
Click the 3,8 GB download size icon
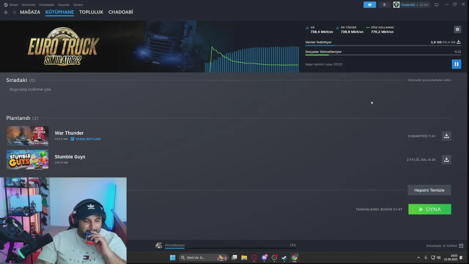pyautogui.click(x=458, y=42)
